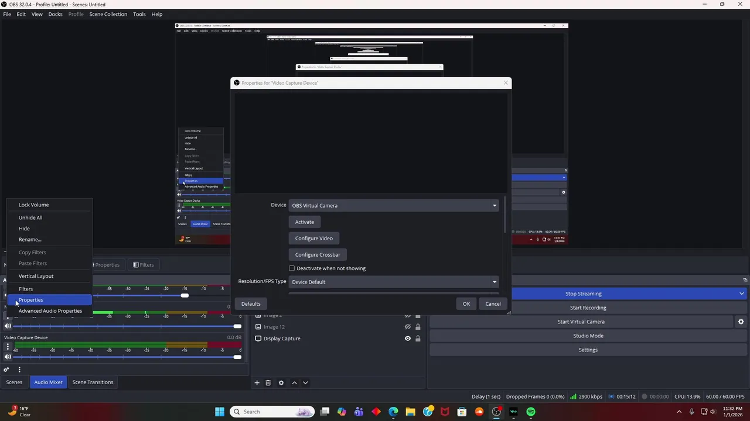
Task: Choose Hide in context menu
Action: [49, 229]
